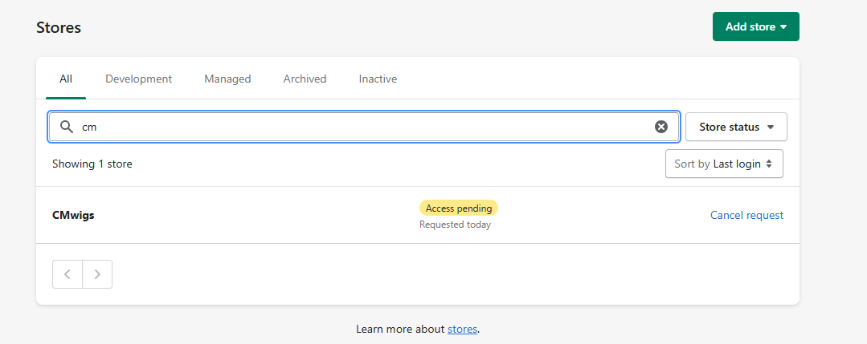Clear the search field with the X icon

660,127
